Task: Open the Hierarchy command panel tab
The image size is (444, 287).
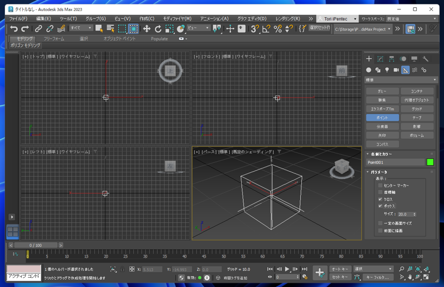Action: click(392, 59)
